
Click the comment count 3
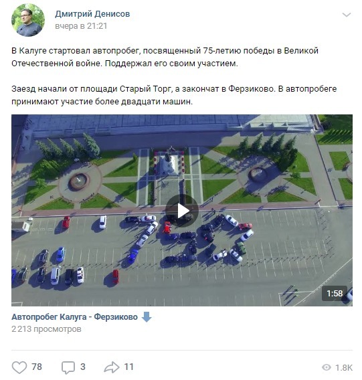(x=83, y=367)
